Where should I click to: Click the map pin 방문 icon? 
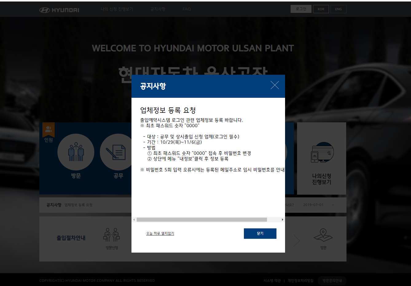point(323,235)
